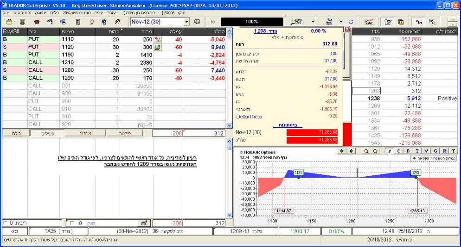
Task: Click the 100% black progress bar
Action: coord(252,22)
